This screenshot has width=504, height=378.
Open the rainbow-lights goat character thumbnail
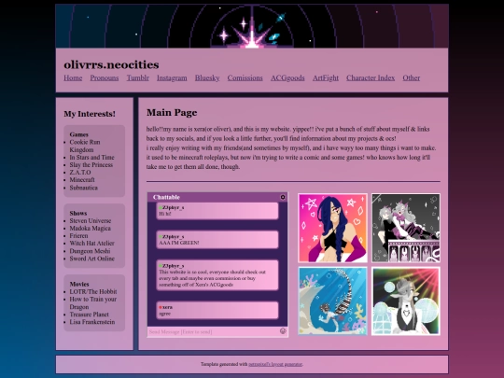tap(406, 301)
